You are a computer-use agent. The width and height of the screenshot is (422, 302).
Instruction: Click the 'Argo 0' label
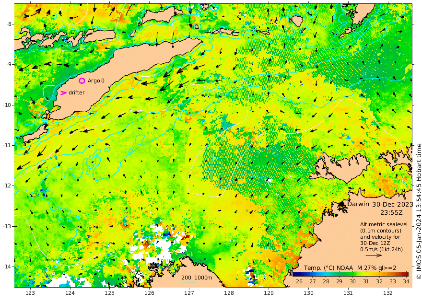96,81
